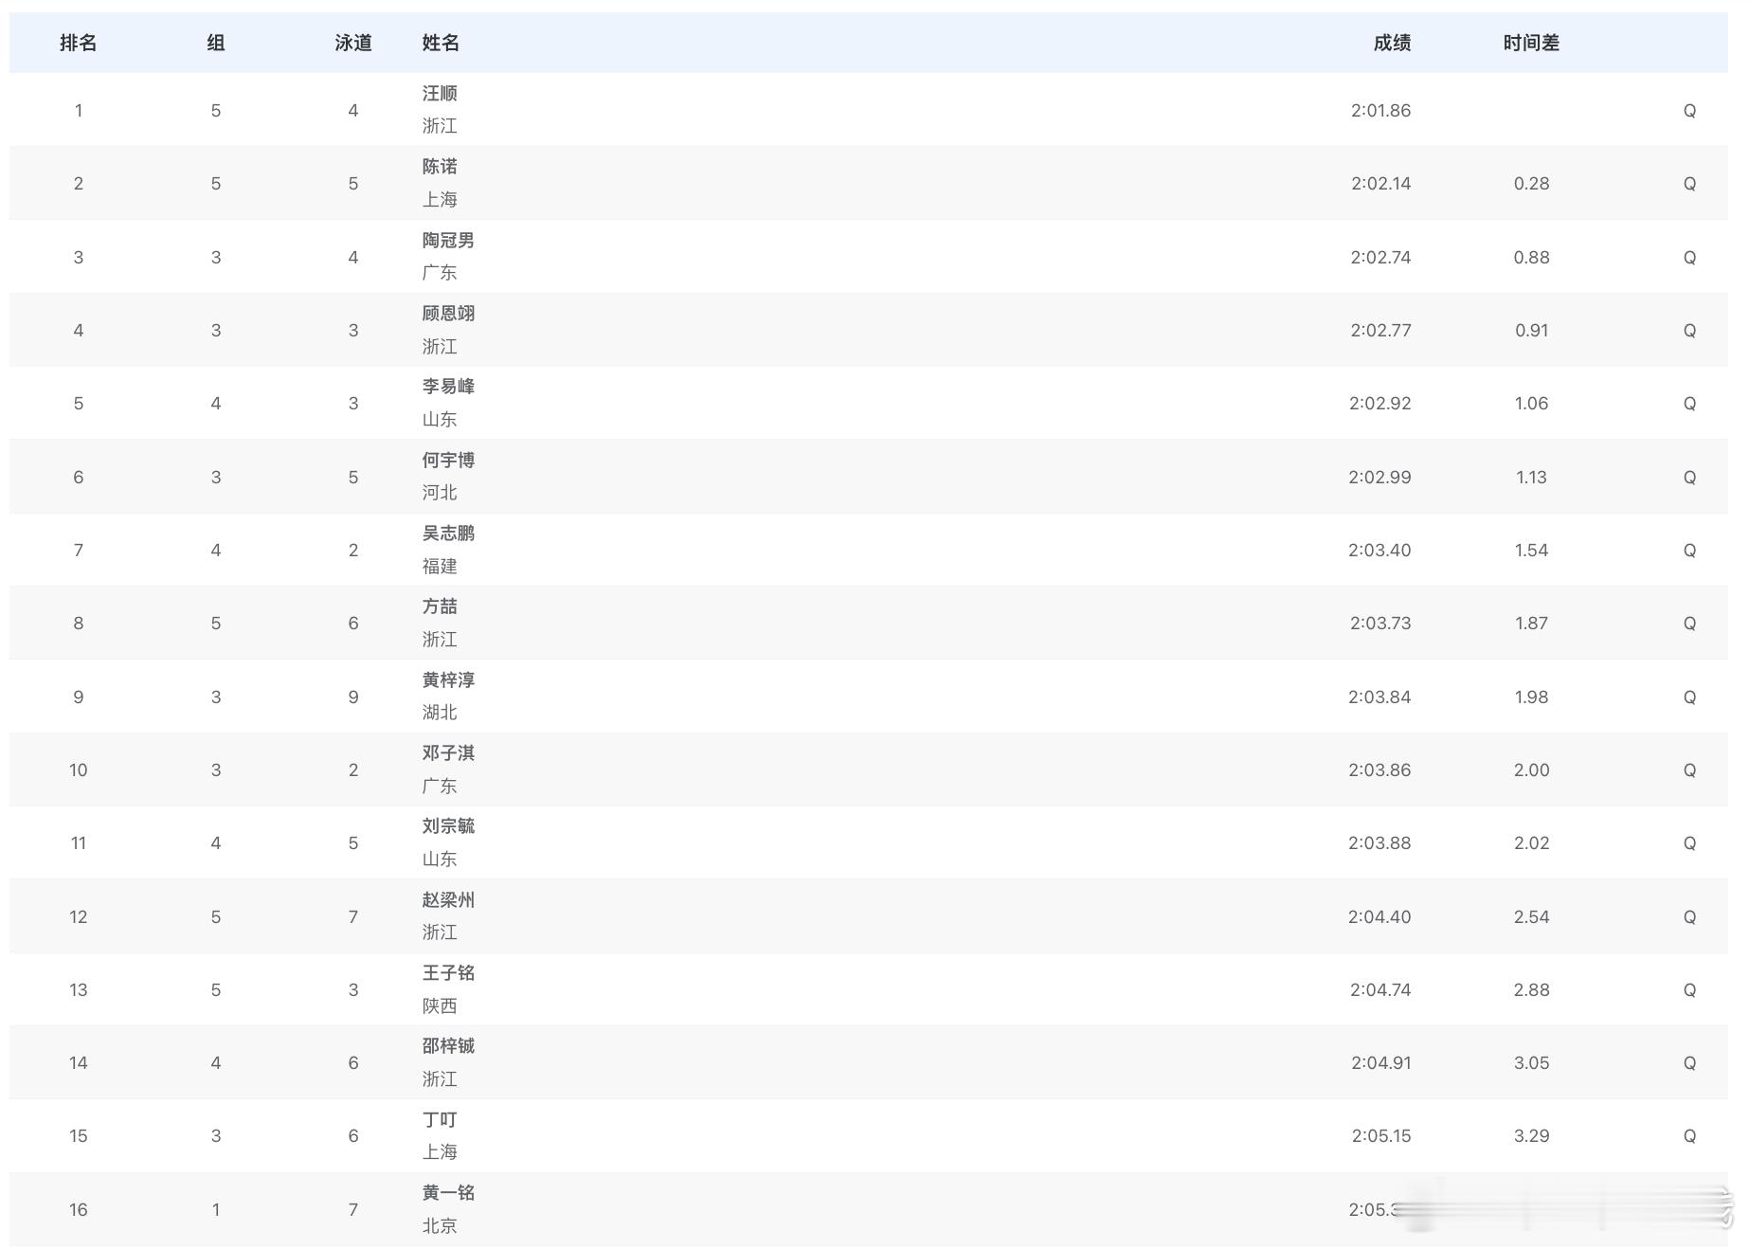Viewport: 1749px width, 1249px height.
Task: Click the Q mark beside 汪顺's result
Action: (1690, 110)
